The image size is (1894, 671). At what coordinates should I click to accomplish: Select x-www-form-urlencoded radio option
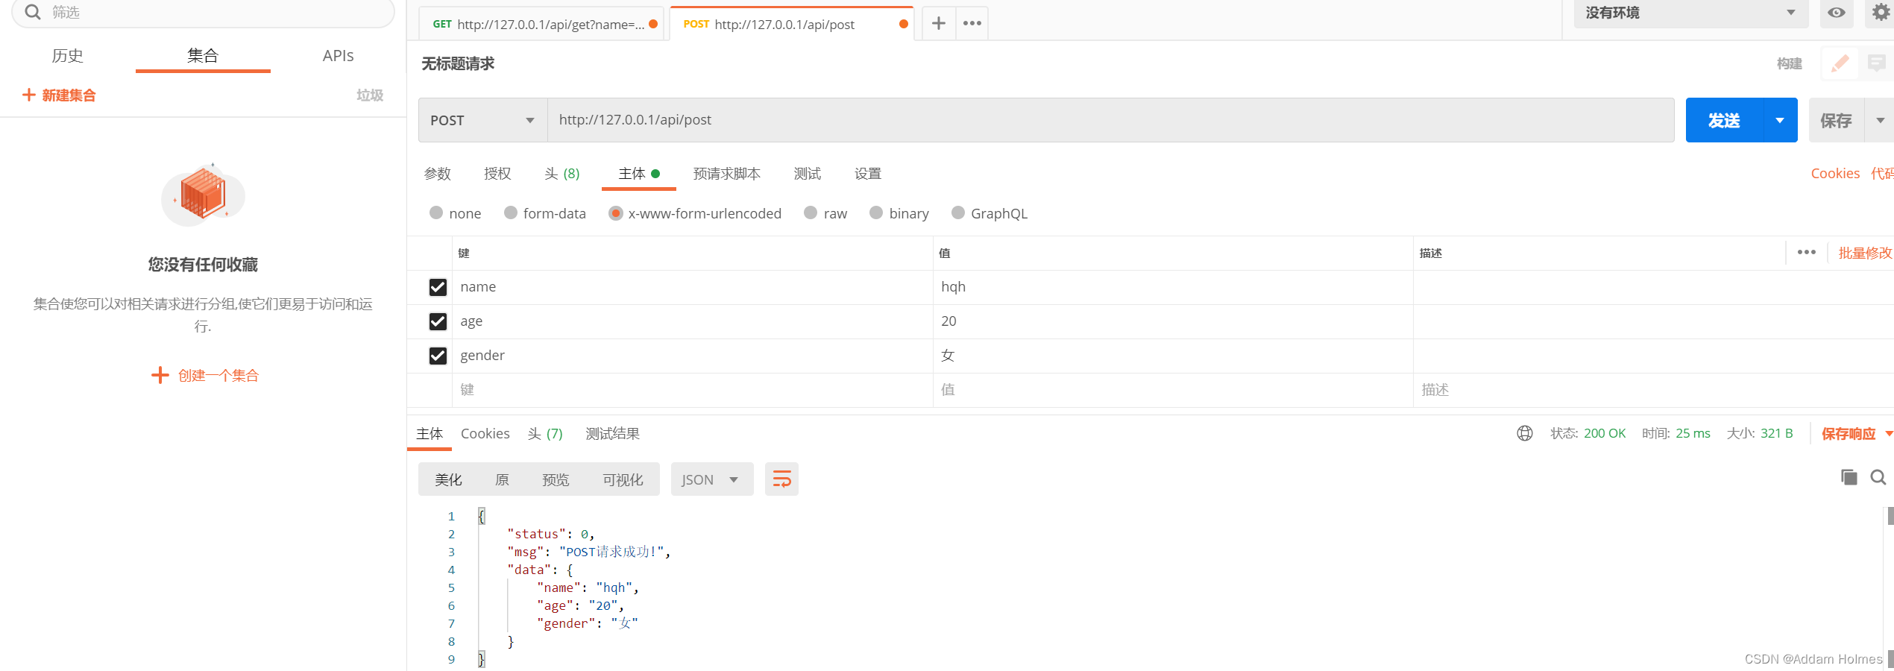coord(616,213)
